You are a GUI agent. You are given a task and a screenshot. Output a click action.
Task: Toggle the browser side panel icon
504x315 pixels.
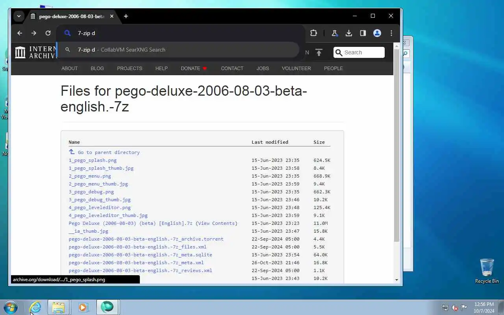[363, 33]
